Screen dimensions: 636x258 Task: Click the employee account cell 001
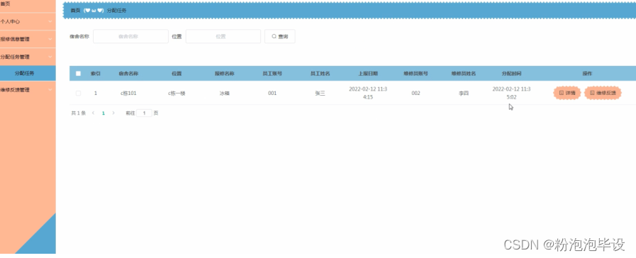tap(272, 93)
